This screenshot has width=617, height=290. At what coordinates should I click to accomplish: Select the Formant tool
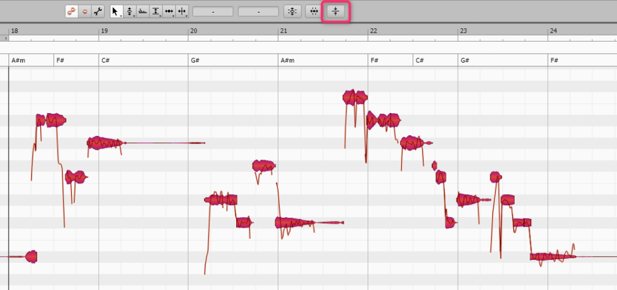point(143,11)
